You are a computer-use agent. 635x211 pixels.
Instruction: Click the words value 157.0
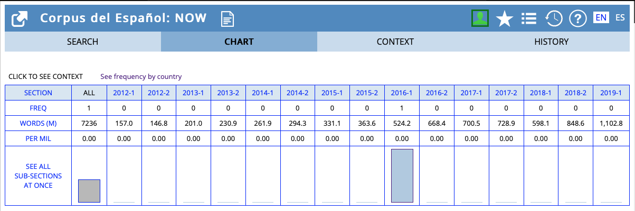[124, 123]
